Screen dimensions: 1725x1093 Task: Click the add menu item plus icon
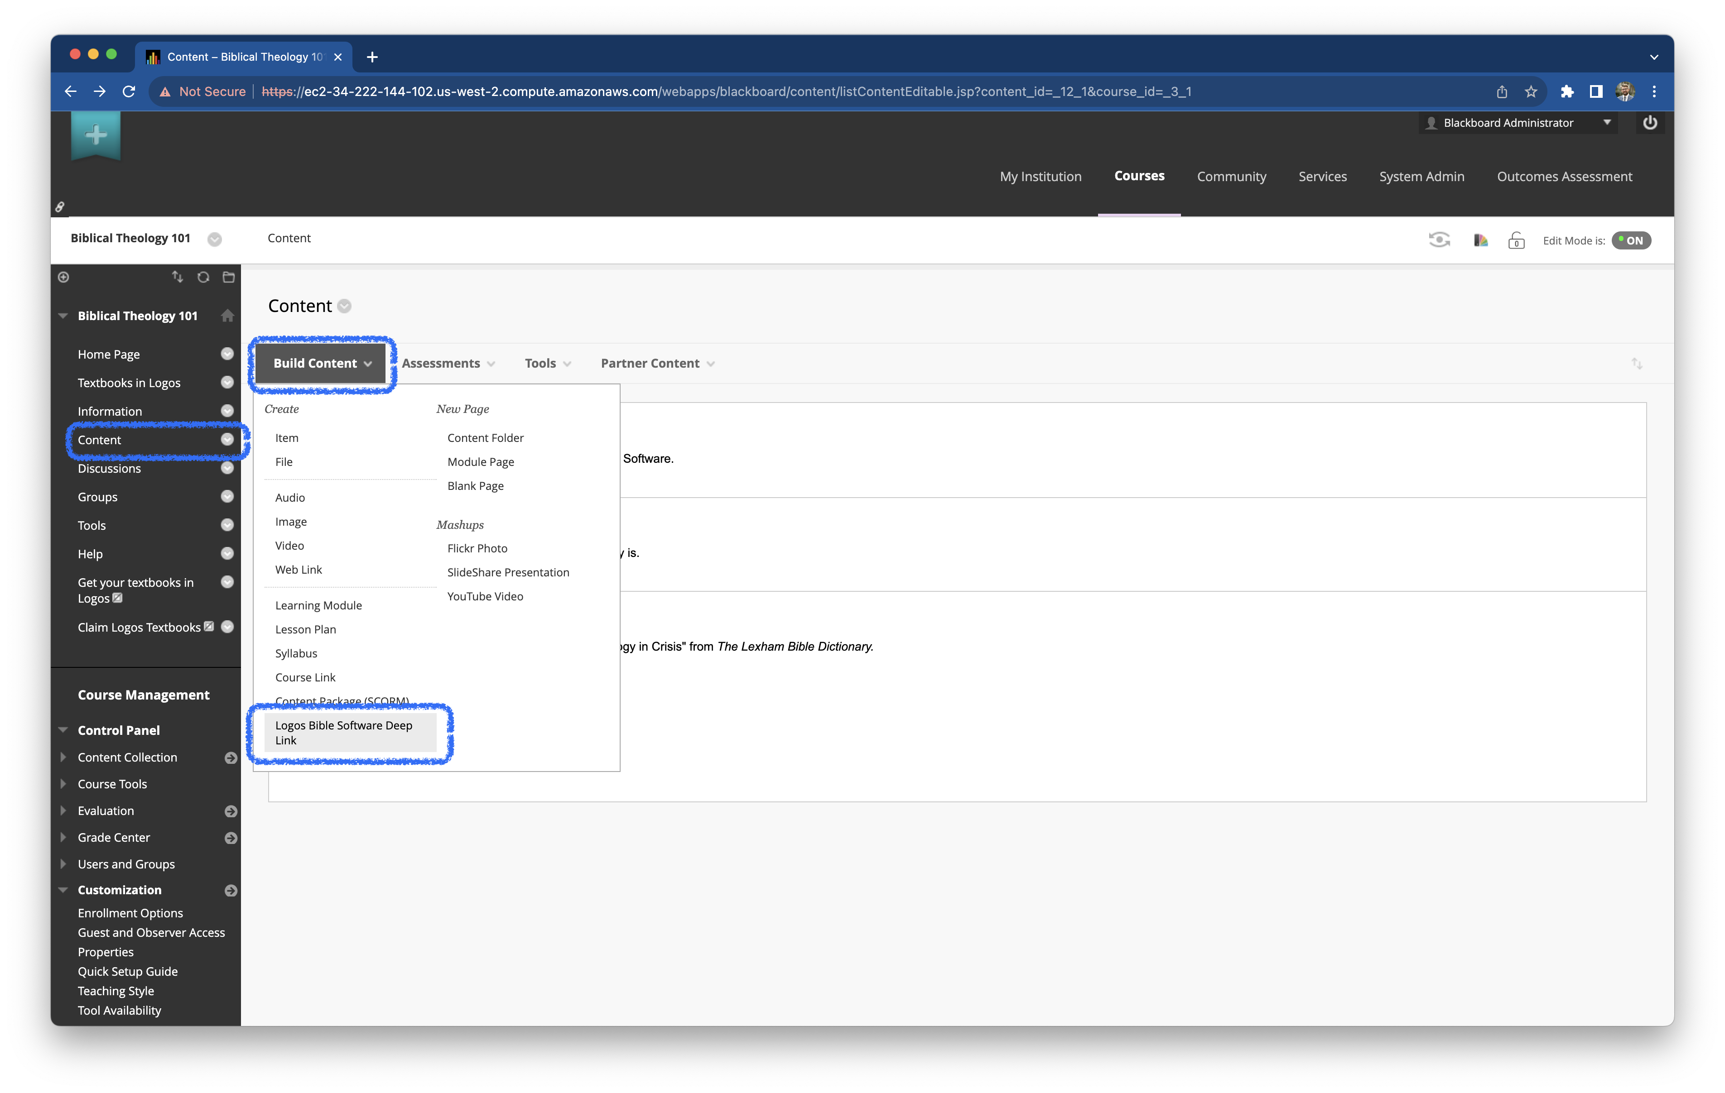pos(63,277)
